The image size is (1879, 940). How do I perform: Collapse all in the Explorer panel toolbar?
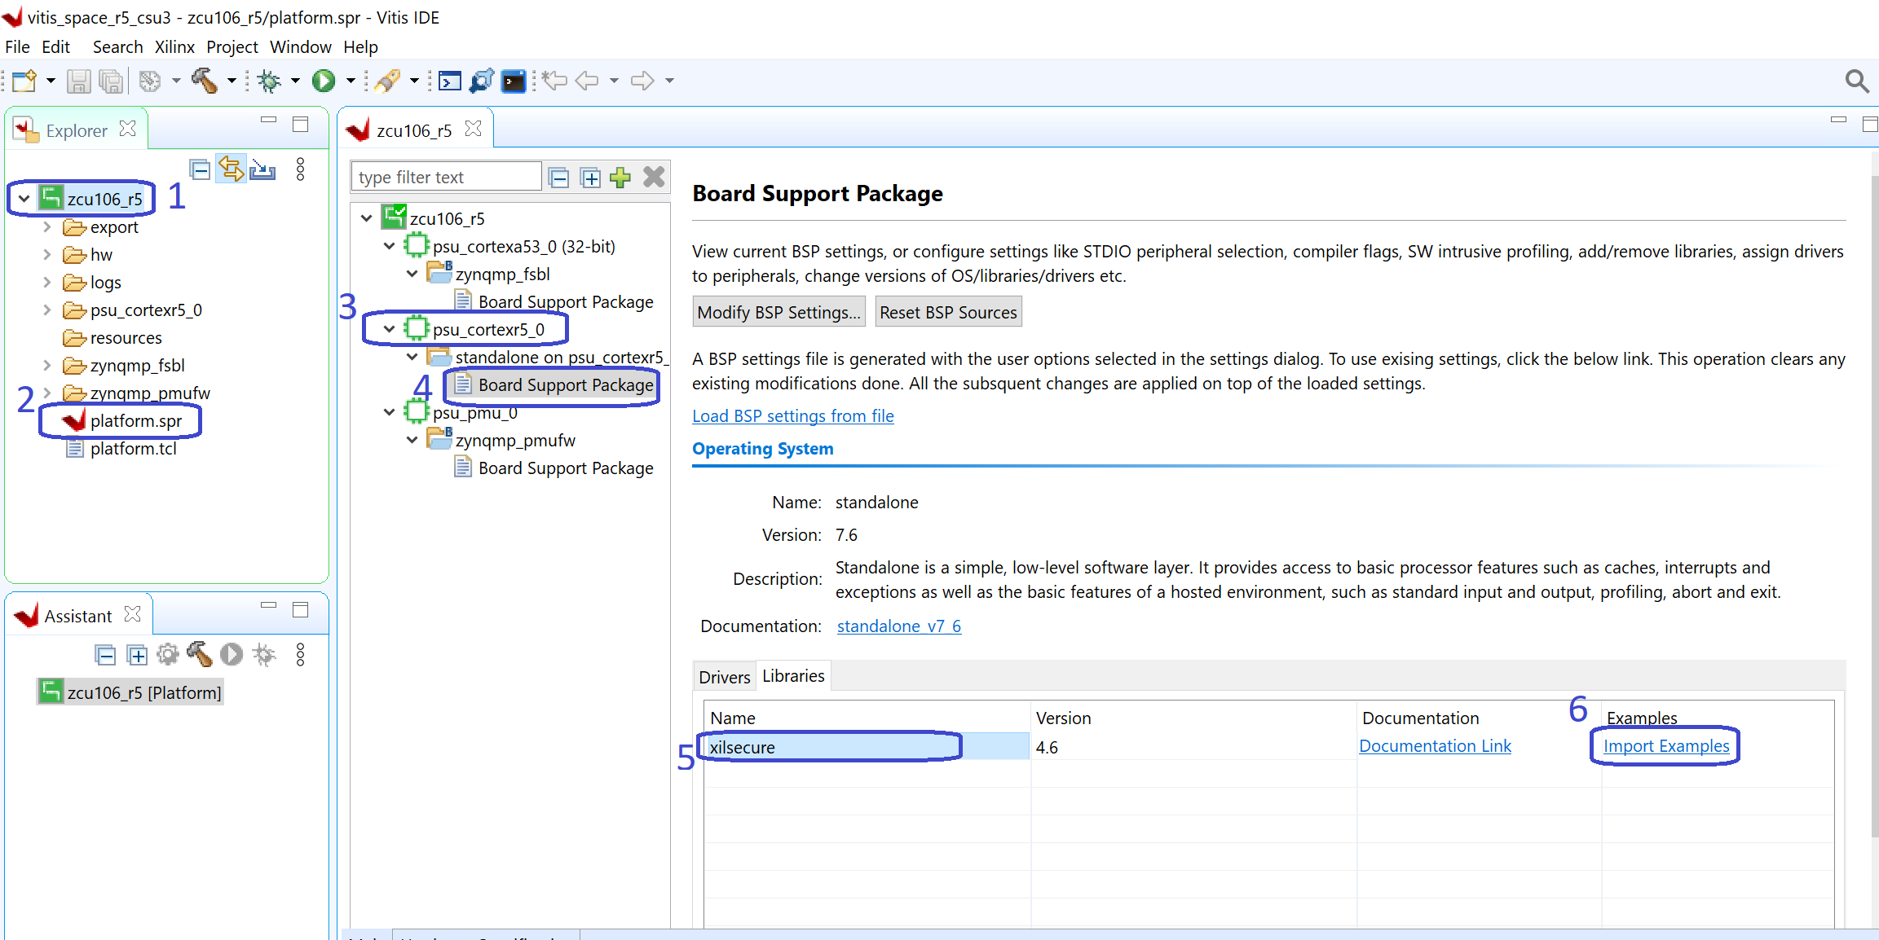[x=200, y=169]
